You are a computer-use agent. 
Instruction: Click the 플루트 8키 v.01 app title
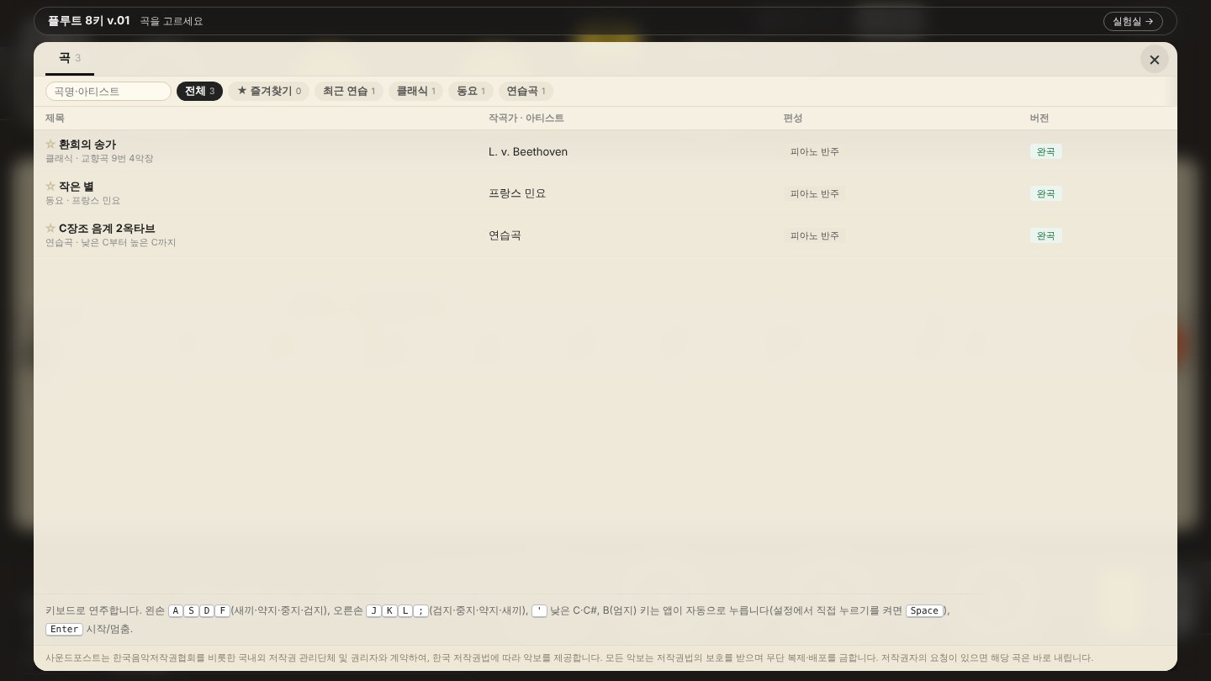pyautogui.click(x=88, y=20)
